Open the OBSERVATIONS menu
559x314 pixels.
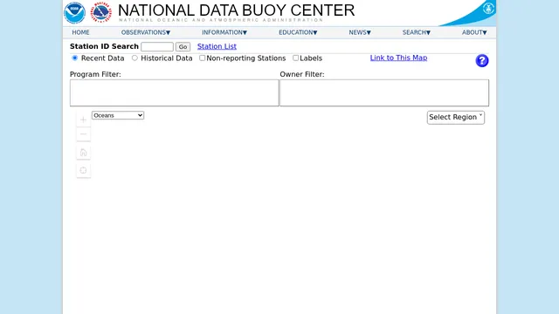[146, 32]
